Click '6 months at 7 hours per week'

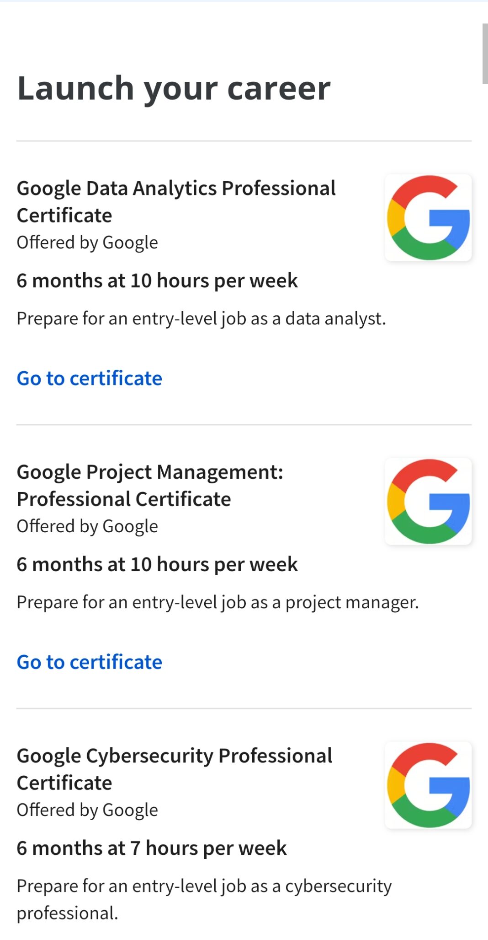pos(152,848)
